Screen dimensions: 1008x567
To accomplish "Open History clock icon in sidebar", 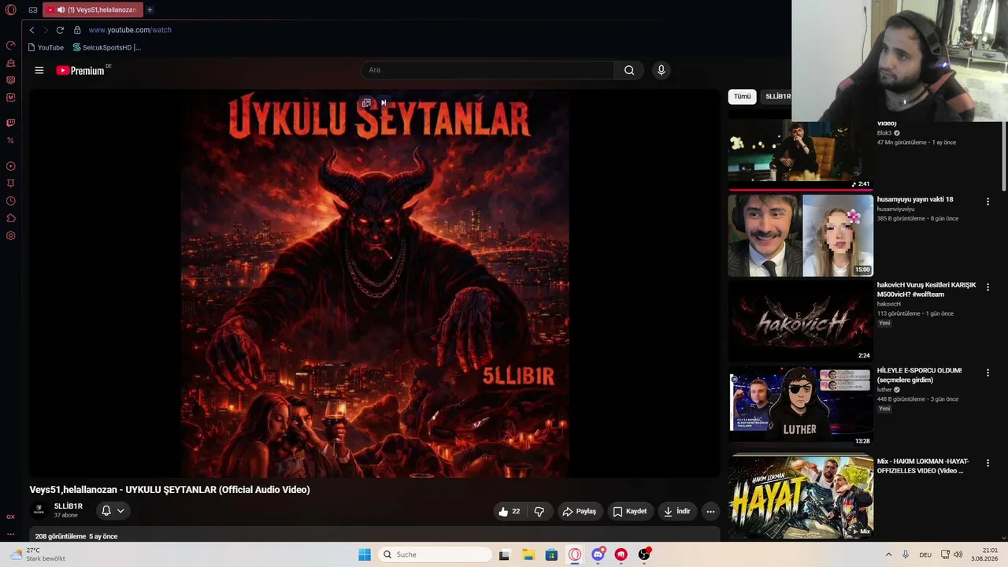I will 11,201.
